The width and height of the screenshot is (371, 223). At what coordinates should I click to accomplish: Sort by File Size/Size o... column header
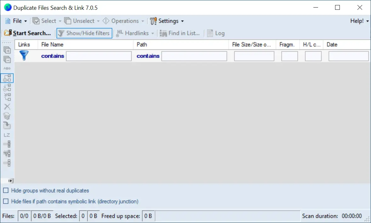252,44
